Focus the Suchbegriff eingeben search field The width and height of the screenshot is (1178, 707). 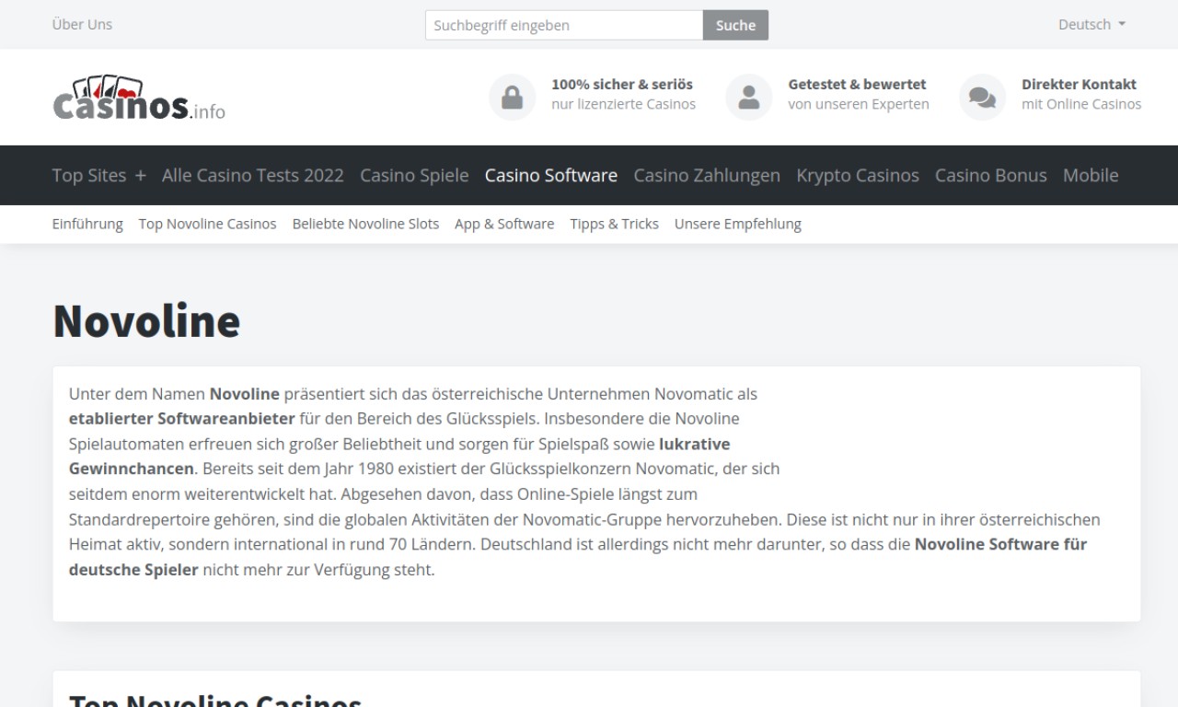(563, 26)
